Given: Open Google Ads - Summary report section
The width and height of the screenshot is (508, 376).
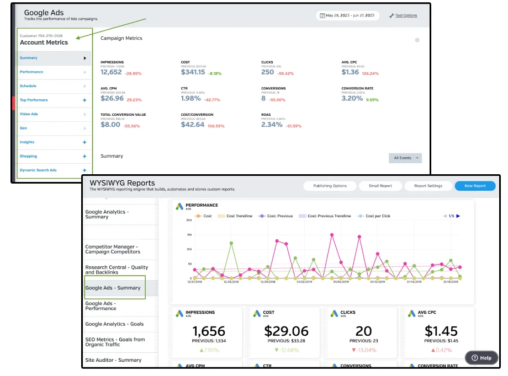Looking at the screenshot, I should (x=113, y=288).
